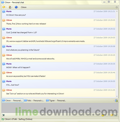This screenshot has width=120, height=122.
Task: Click Citron's bubble icon on Jabber and AIM message
Action: pyautogui.click(x=4, y=38)
